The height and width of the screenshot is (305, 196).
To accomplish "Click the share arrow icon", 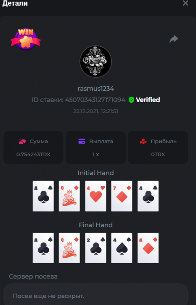I will click(x=174, y=39).
